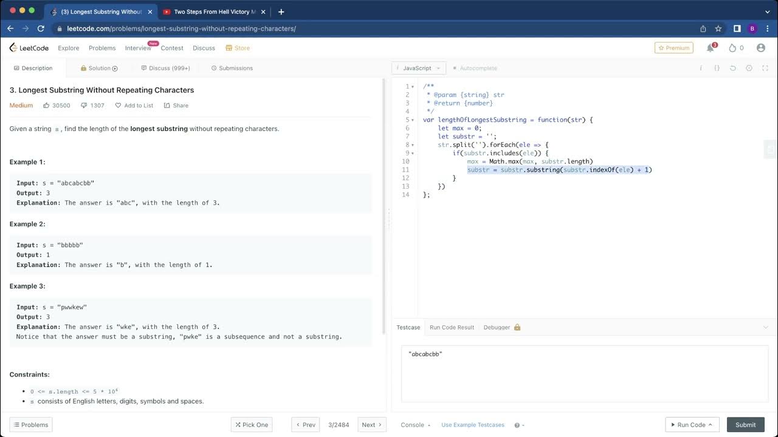Click Use Example Testcases link
The image size is (778, 437).
(x=472, y=425)
